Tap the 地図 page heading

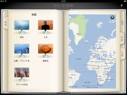(34, 15)
